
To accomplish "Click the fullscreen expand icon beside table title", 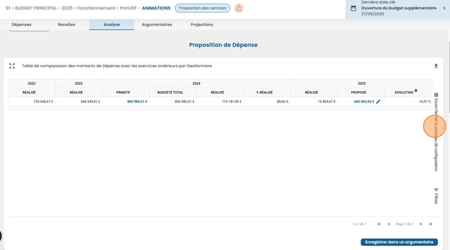I will (x=12, y=66).
